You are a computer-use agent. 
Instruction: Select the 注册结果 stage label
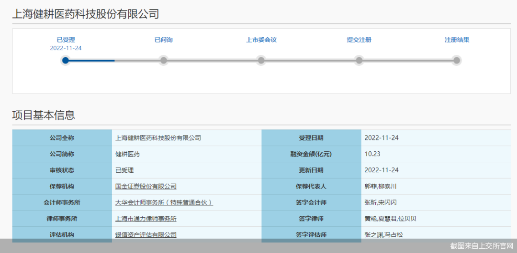[457, 40]
